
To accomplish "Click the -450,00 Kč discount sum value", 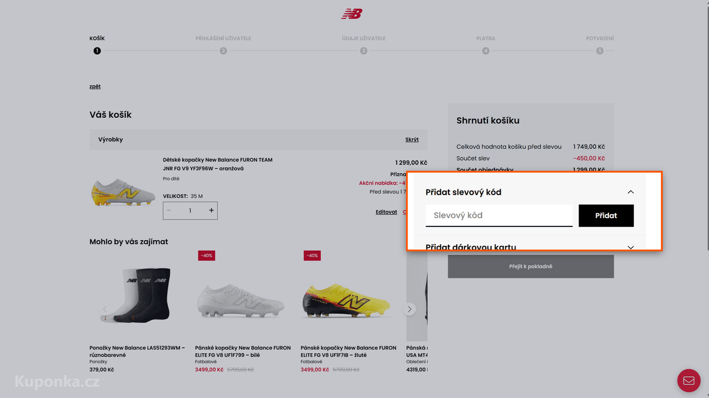I will [x=589, y=158].
